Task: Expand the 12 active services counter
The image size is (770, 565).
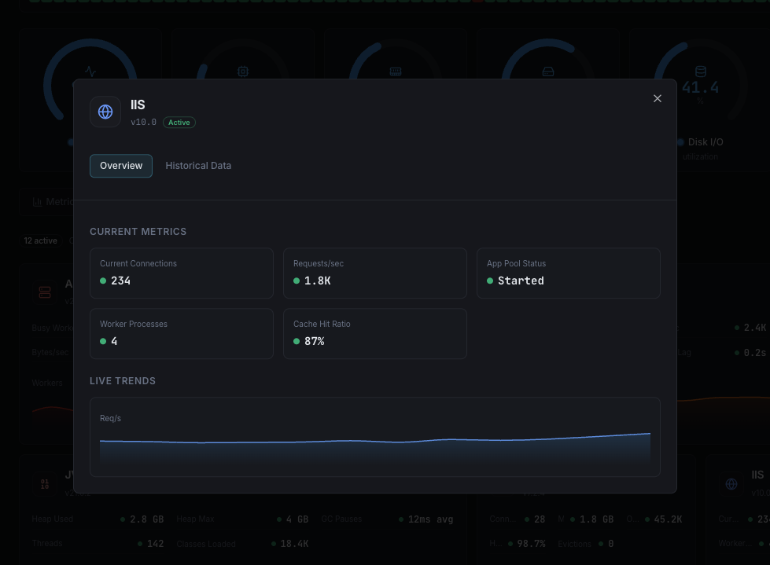Action: pos(40,240)
